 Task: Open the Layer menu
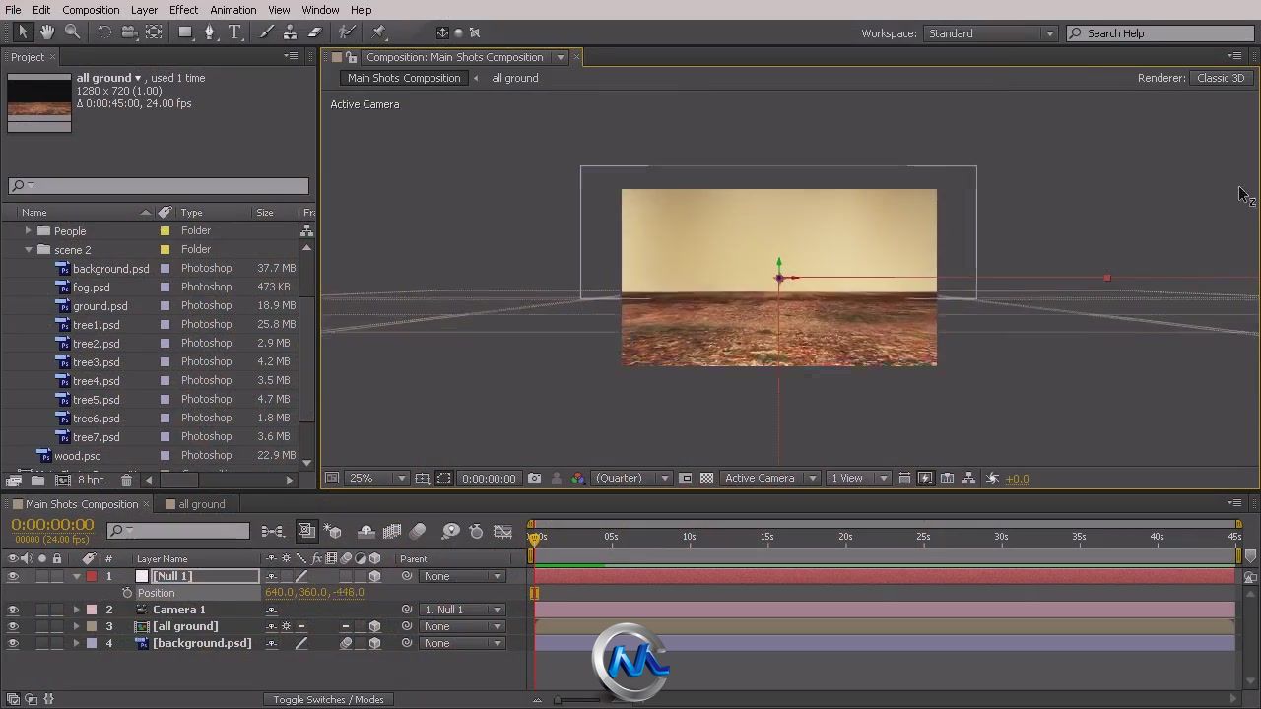(x=144, y=10)
